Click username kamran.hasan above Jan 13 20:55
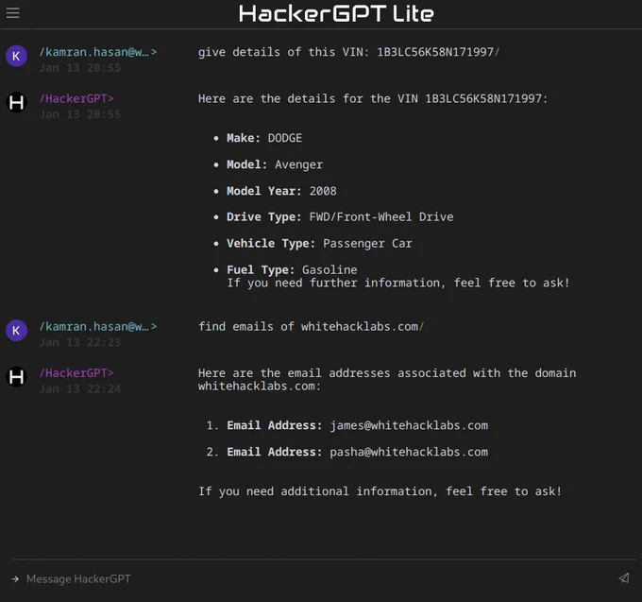This screenshot has width=642, height=602. click(98, 52)
